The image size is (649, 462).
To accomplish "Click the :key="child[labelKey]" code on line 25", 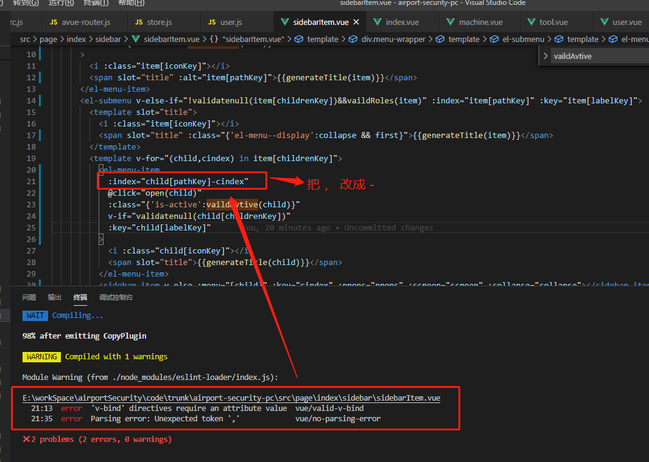I will [x=160, y=228].
